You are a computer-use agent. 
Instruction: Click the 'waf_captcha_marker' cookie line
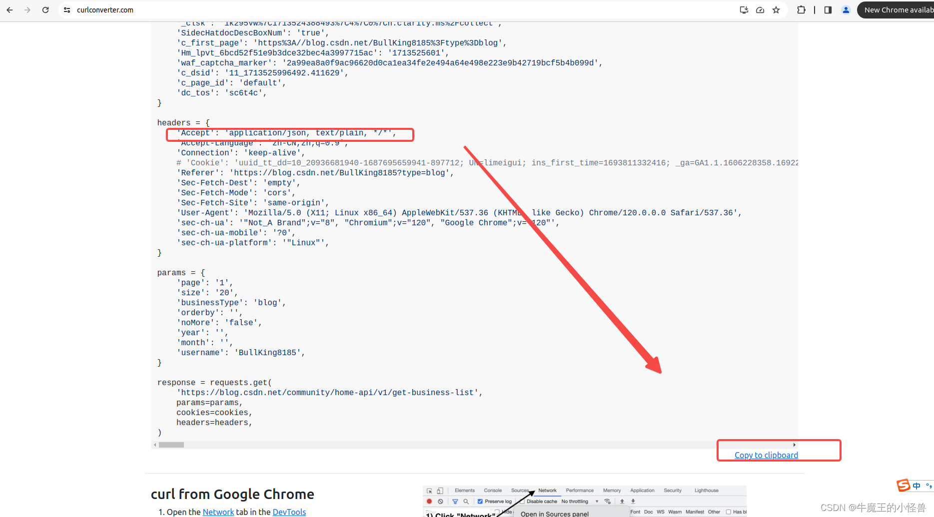click(x=390, y=63)
